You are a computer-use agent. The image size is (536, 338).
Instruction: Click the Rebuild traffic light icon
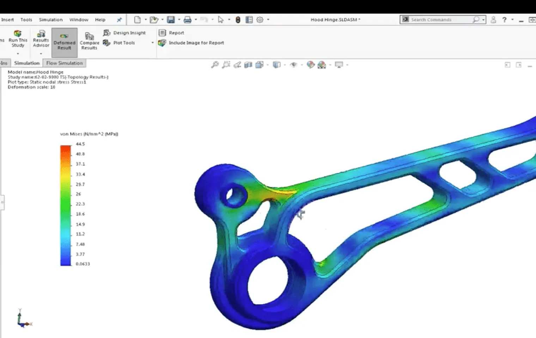click(238, 20)
